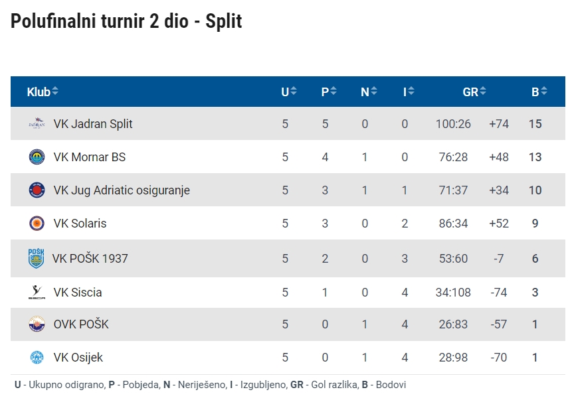Viewport: 568px width, 406px height.
Task: Sort table by N (draws) column
Action: coord(369,92)
